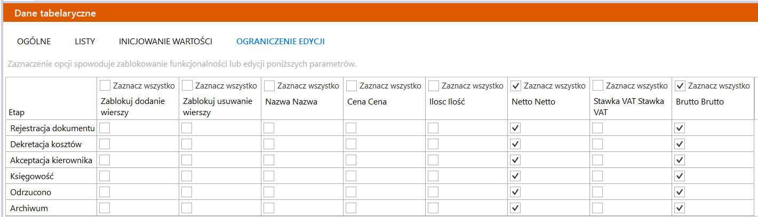Check Zaznacz wszystko for Zablokuj dodanie wierszy
758x217 pixels.
click(x=105, y=85)
